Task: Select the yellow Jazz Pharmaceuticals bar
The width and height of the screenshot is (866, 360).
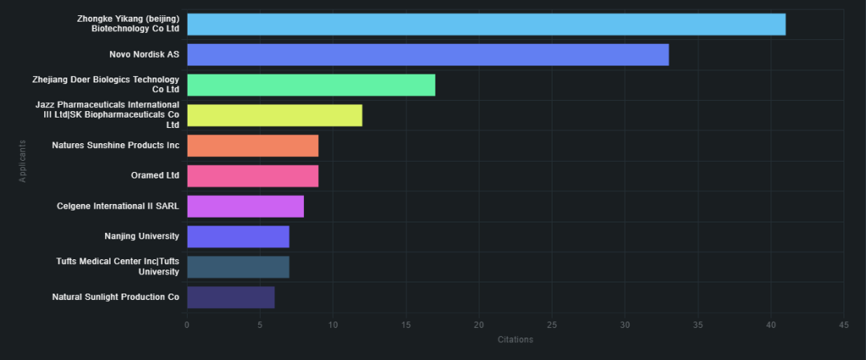Action: 274,115
